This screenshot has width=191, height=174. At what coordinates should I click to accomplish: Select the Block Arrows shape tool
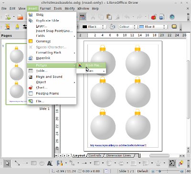coord(121,163)
